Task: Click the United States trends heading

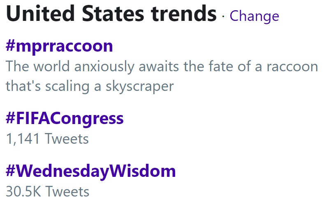Action: tap(111, 14)
